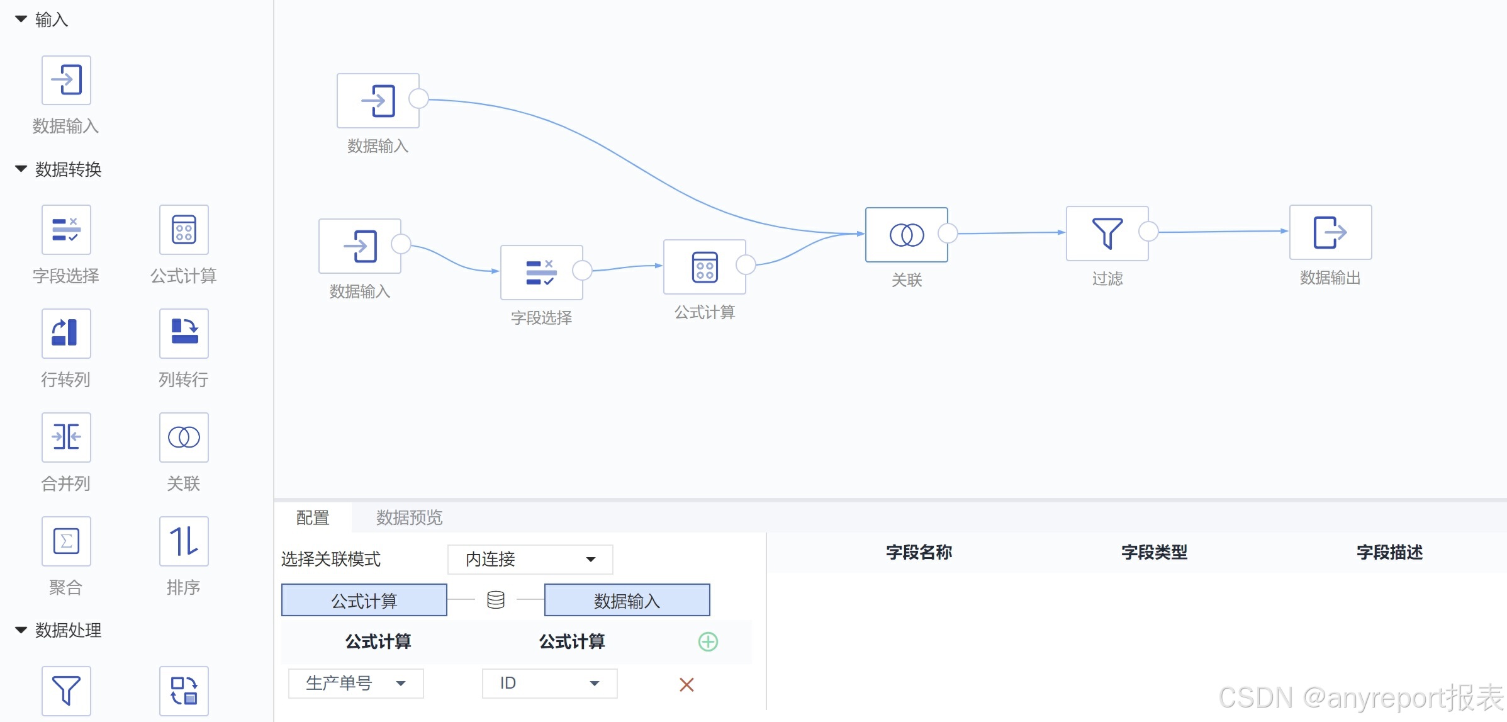Select the 字段选择 tool in the sidebar
Viewport: 1507px width, 722px height.
[66, 230]
